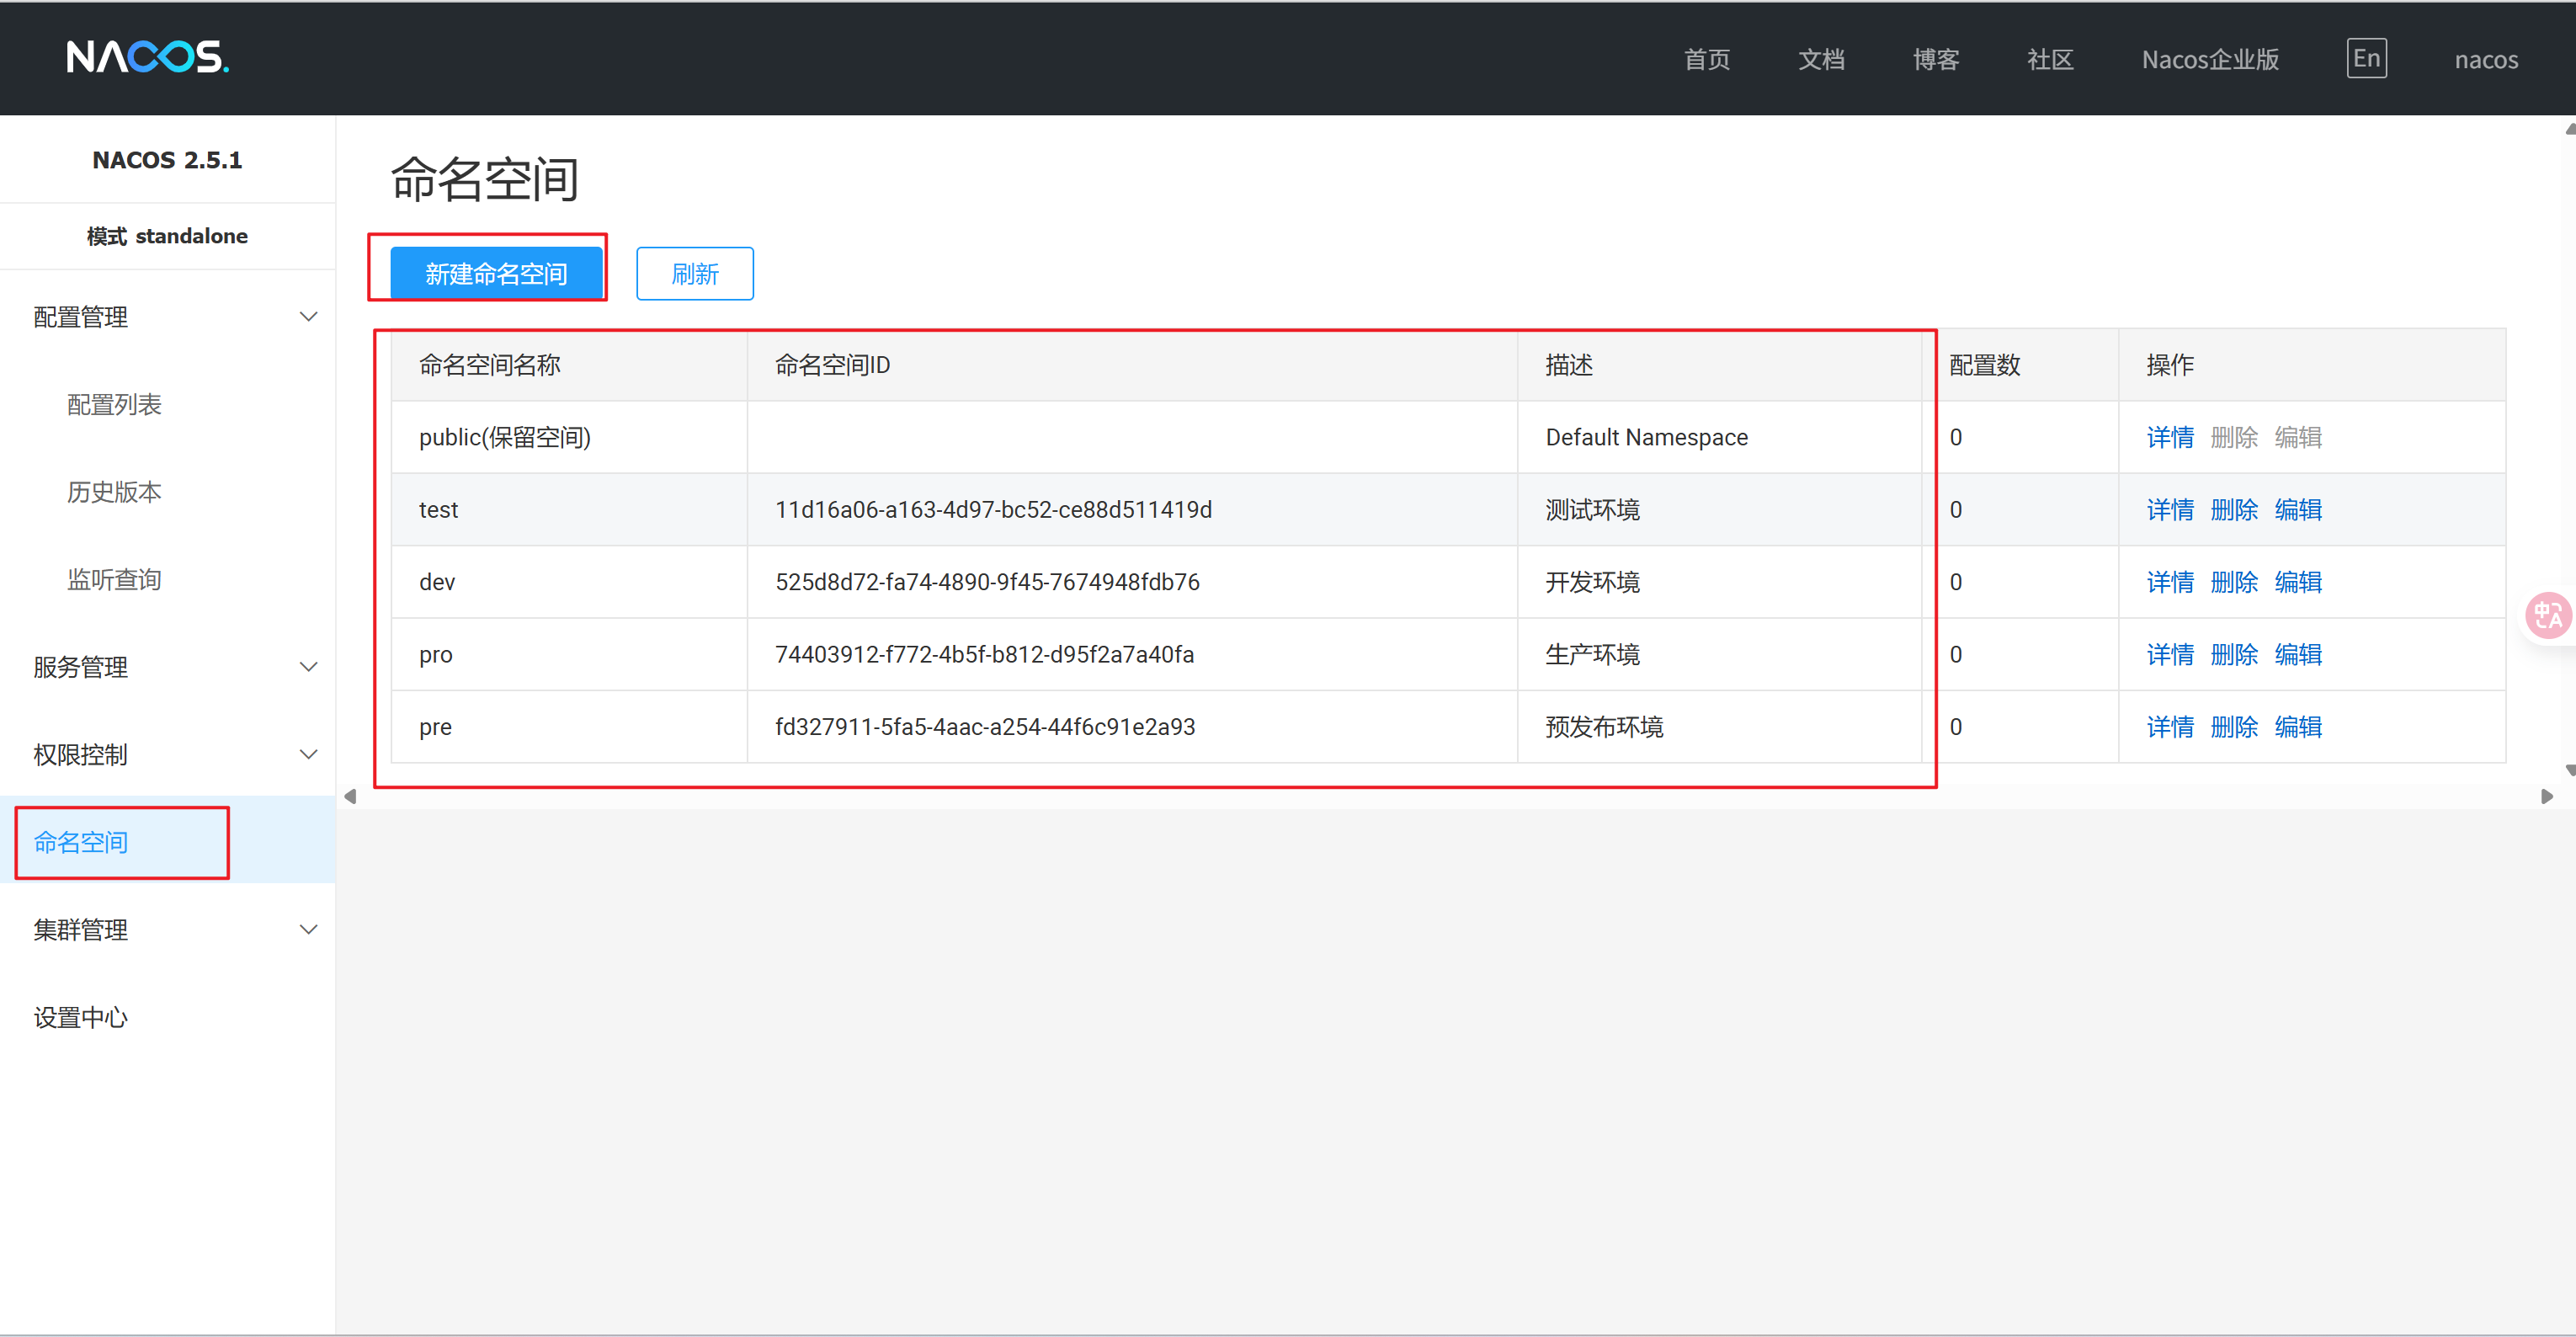This screenshot has width=2576, height=1337.
Task: Open 详情 for the test namespace
Action: click(2170, 509)
